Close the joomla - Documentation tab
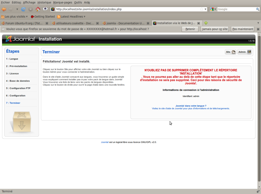Screen dimensions: 261x194 148,23
